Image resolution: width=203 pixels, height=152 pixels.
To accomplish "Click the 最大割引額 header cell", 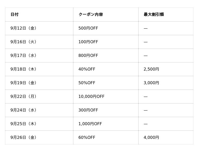I will [x=154, y=14].
